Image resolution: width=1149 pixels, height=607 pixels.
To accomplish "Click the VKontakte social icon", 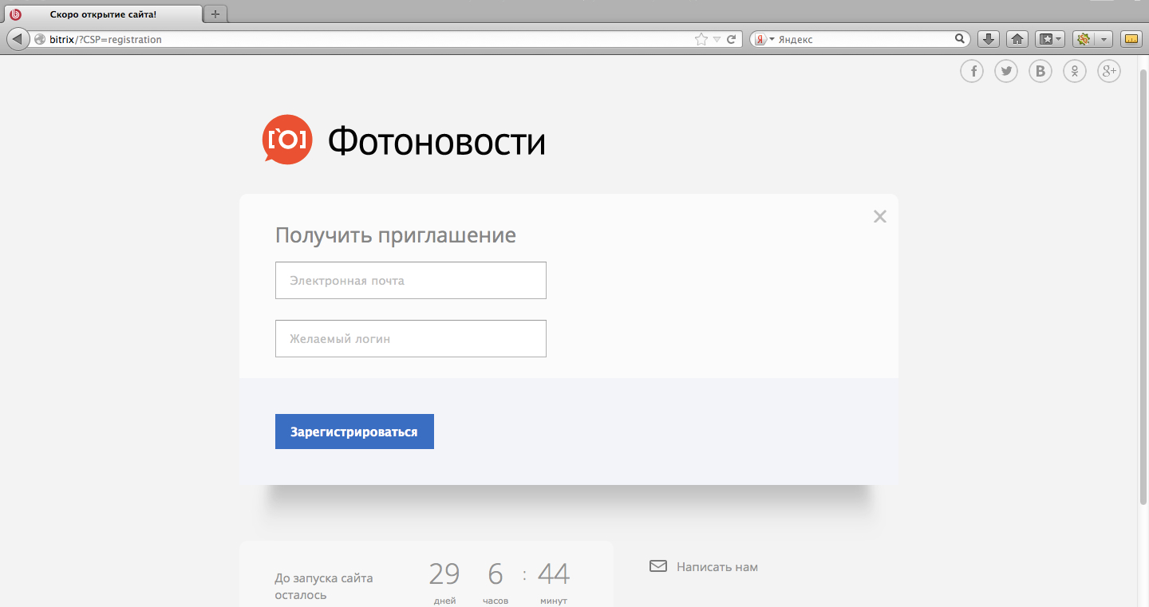I will [x=1040, y=71].
